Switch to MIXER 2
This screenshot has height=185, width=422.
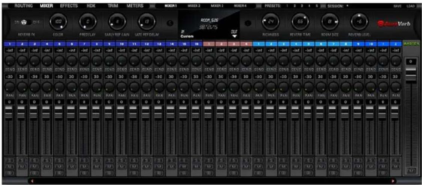[x=194, y=6]
